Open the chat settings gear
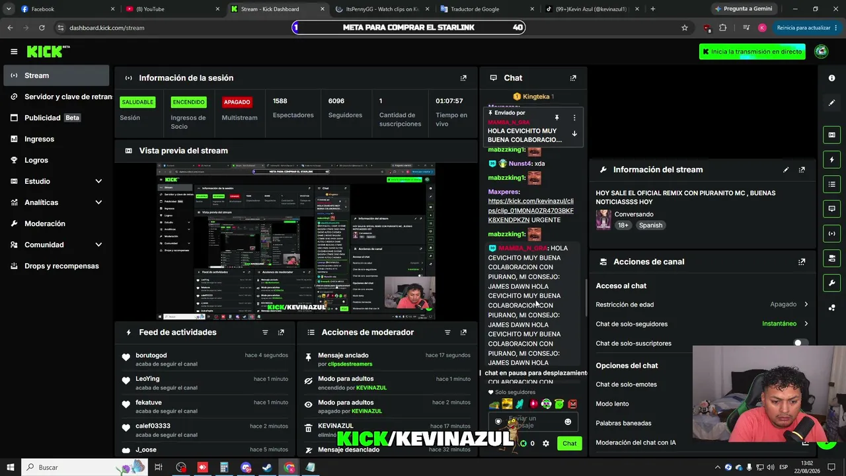Screen dimensions: 846x476 point(546,444)
